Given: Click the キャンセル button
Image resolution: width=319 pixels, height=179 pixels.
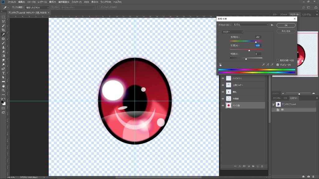Looking at the screenshot, I should [x=286, y=31].
